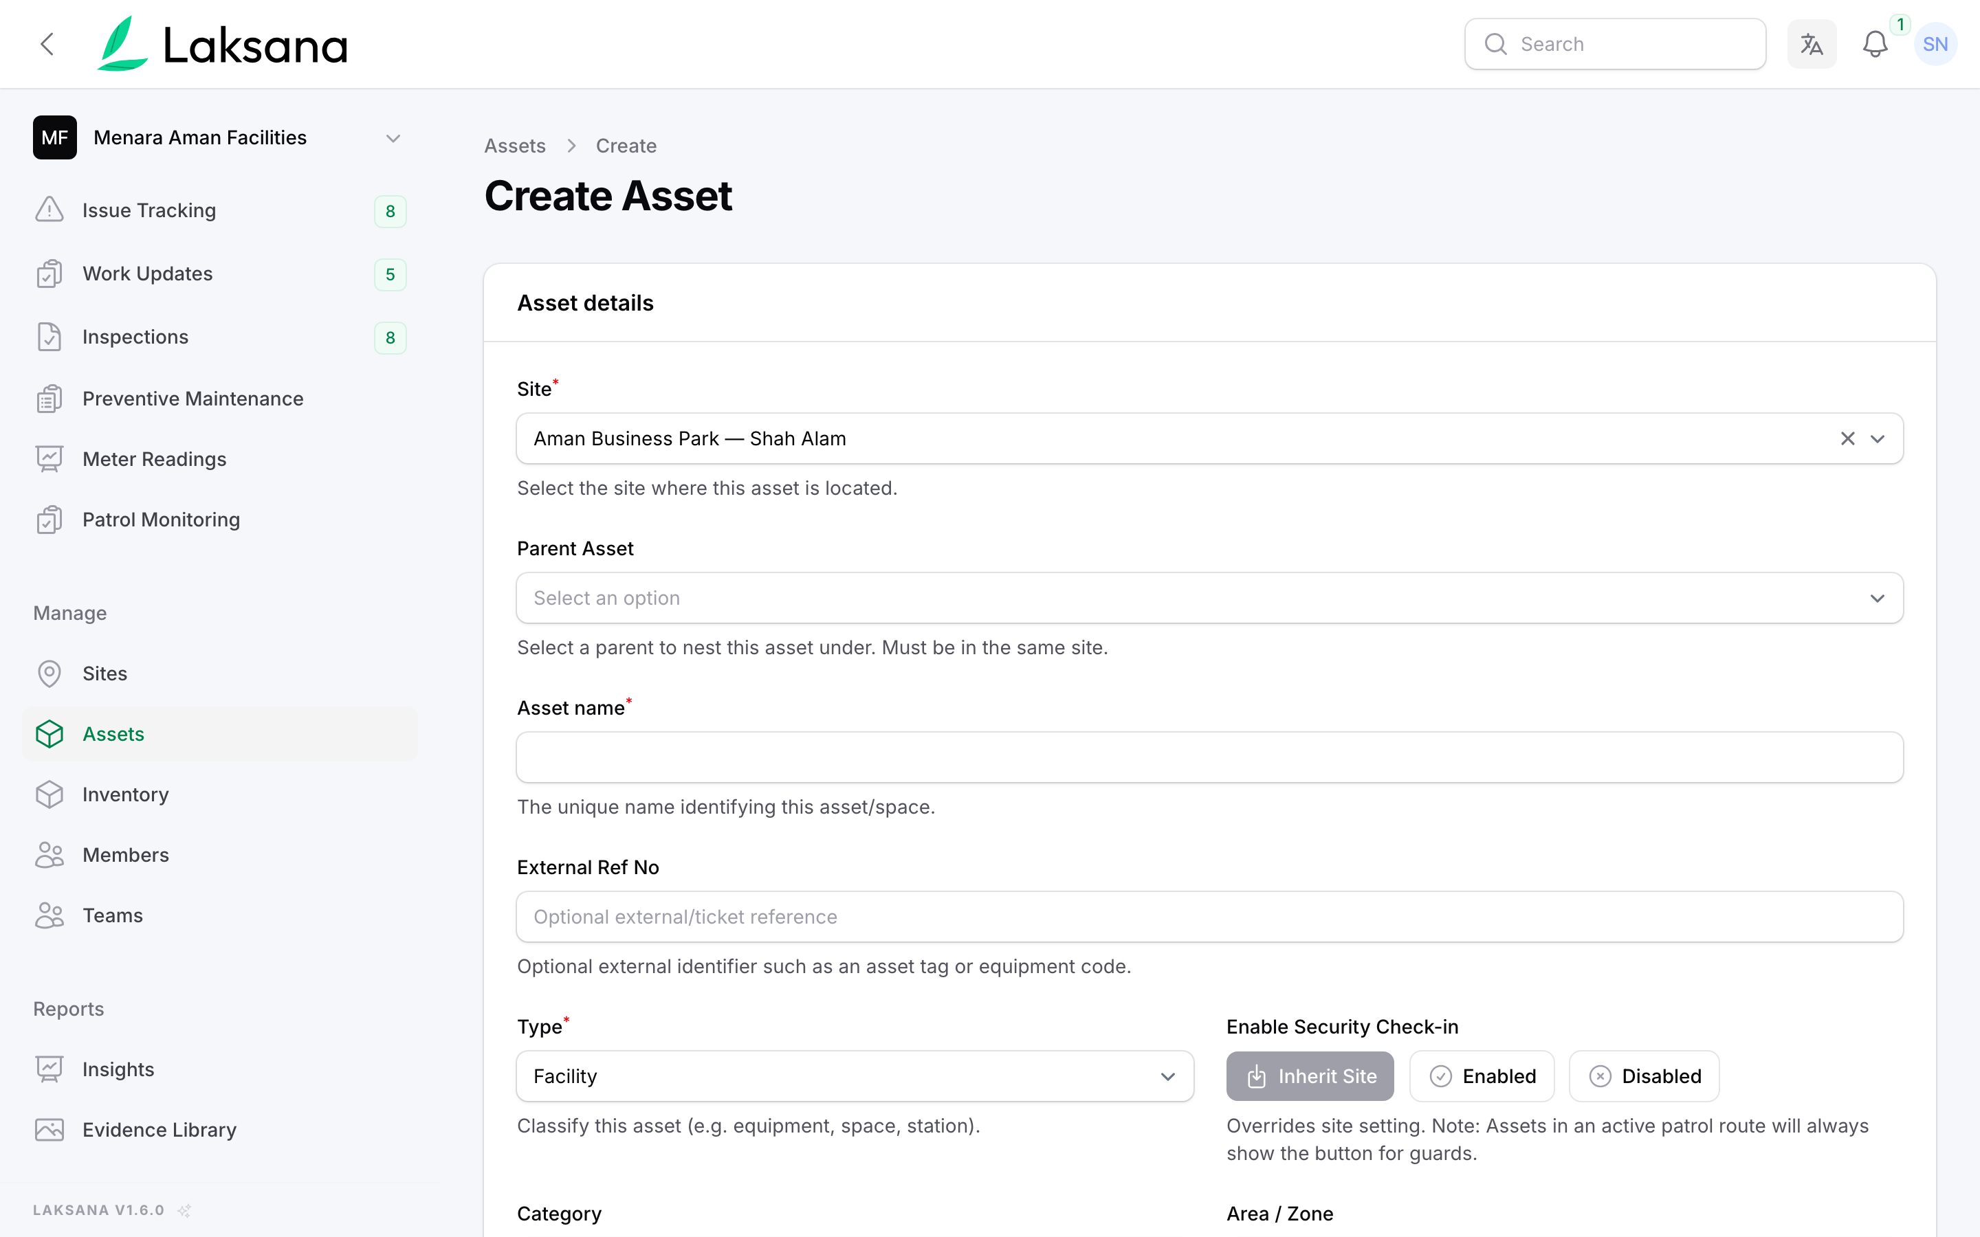Click the Issue Tracking warning icon
Viewport: 1980px width, 1237px height.
pyautogui.click(x=49, y=210)
